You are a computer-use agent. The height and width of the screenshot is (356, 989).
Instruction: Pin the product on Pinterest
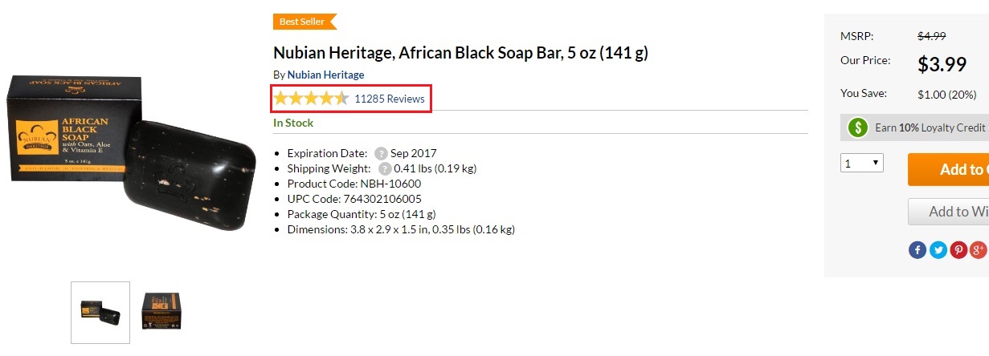point(958,250)
